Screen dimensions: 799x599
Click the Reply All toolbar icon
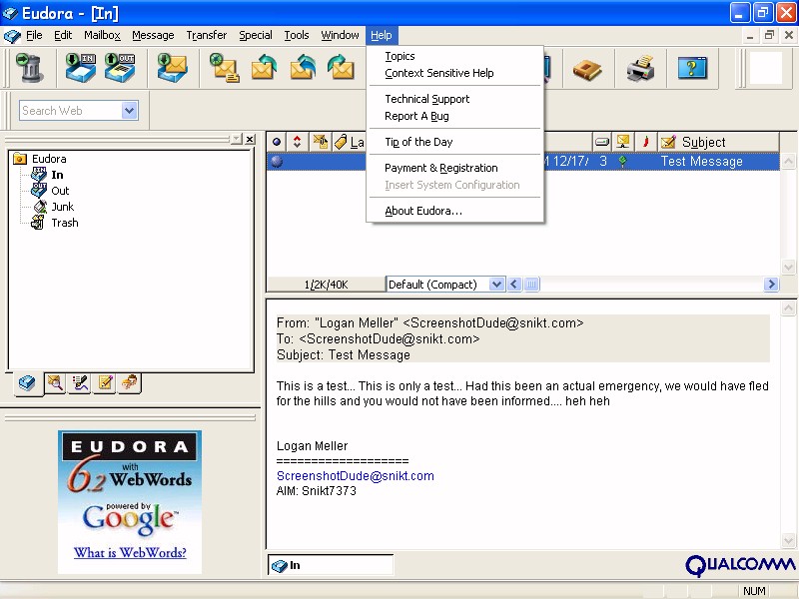(x=303, y=68)
